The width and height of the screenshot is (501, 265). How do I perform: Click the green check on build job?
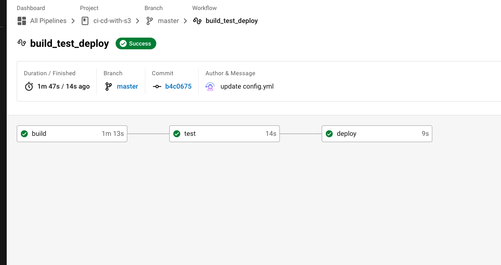point(24,134)
